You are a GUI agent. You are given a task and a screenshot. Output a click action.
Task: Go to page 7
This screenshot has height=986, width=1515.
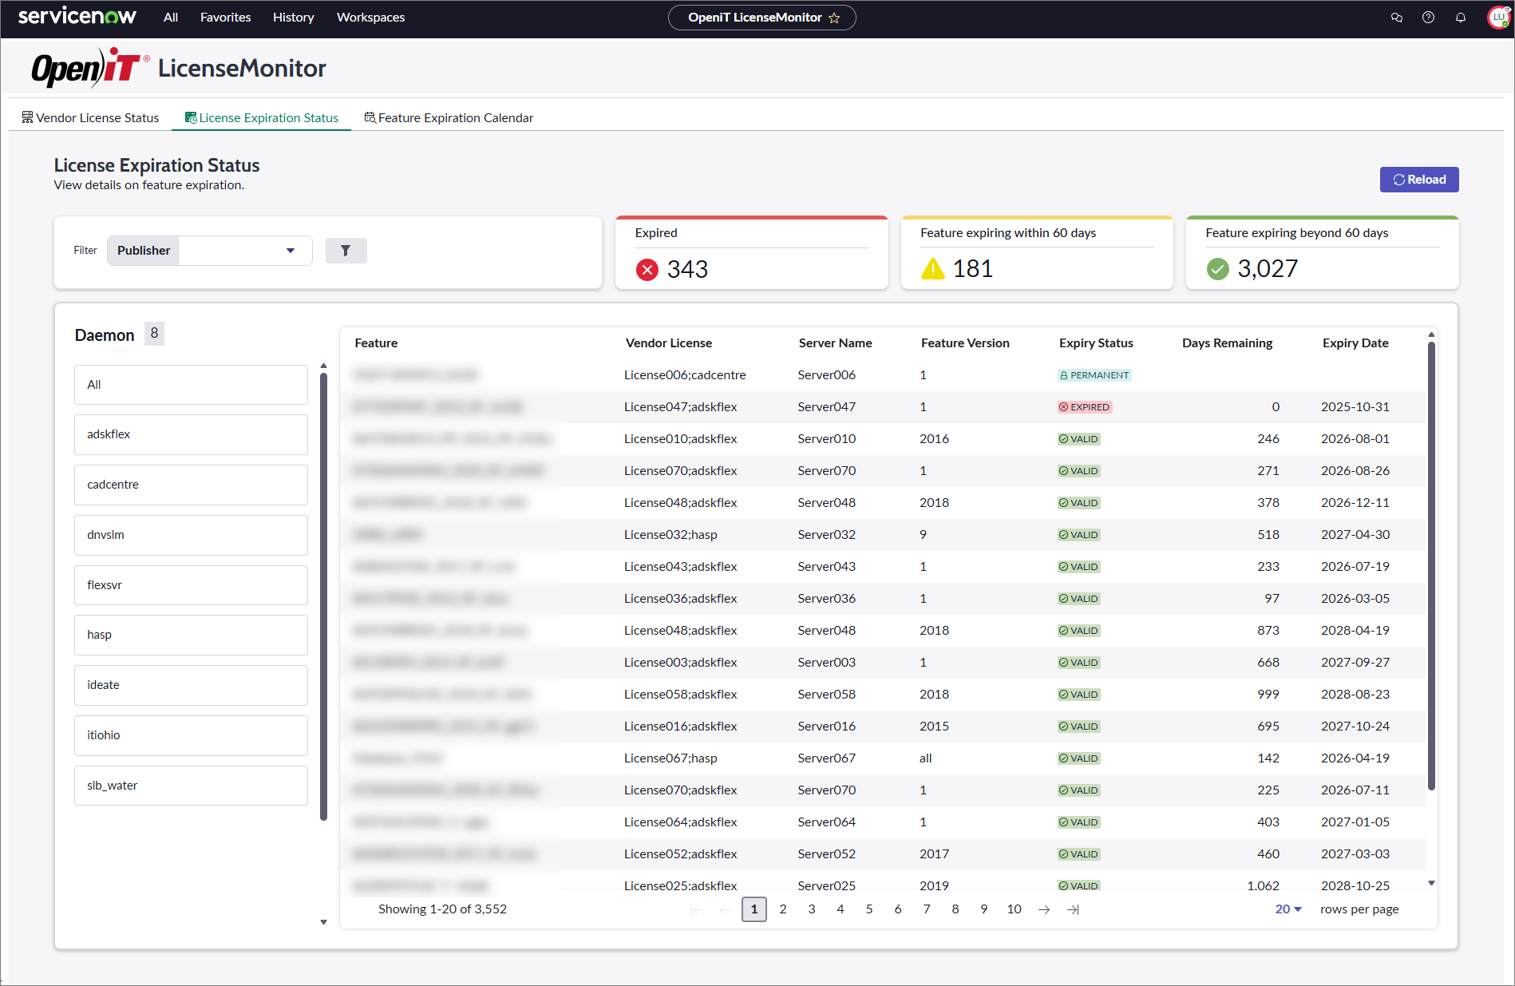[927, 909]
